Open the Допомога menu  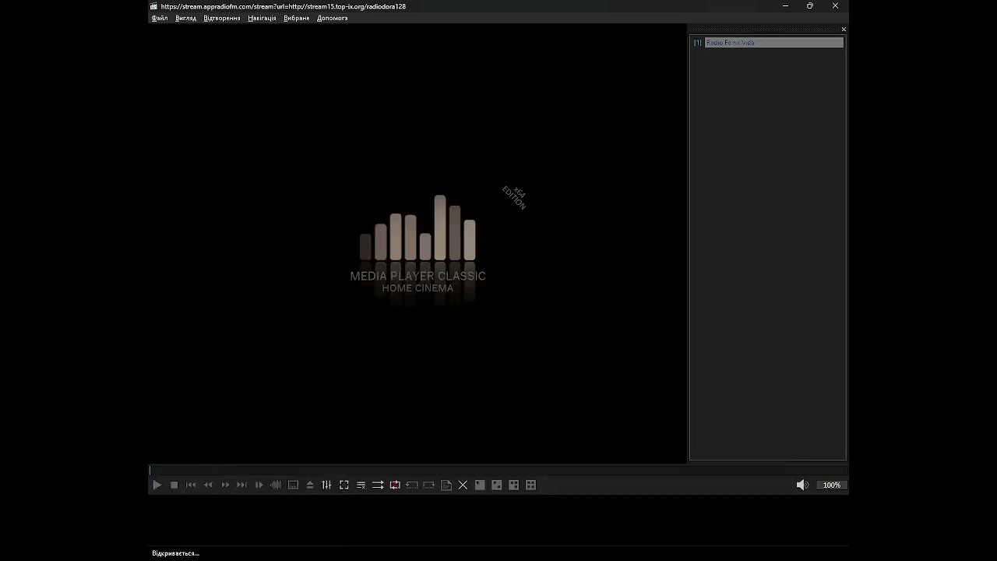click(333, 18)
